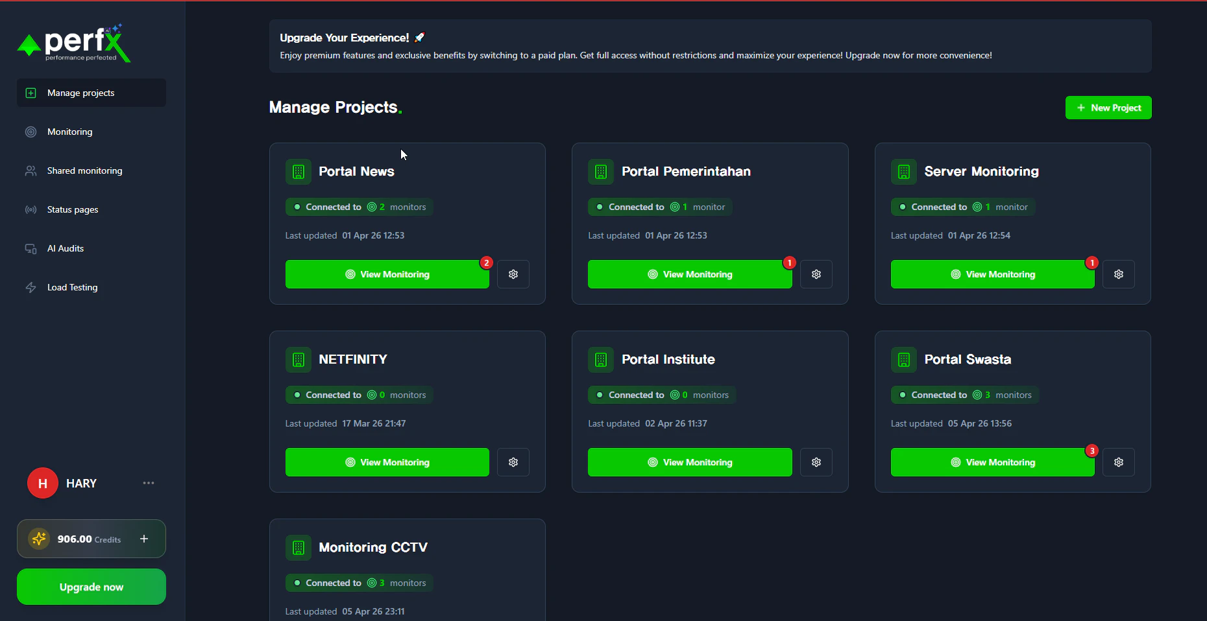
Task: Open settings gear for Portal Swasta
Action: coord(1119,462)
